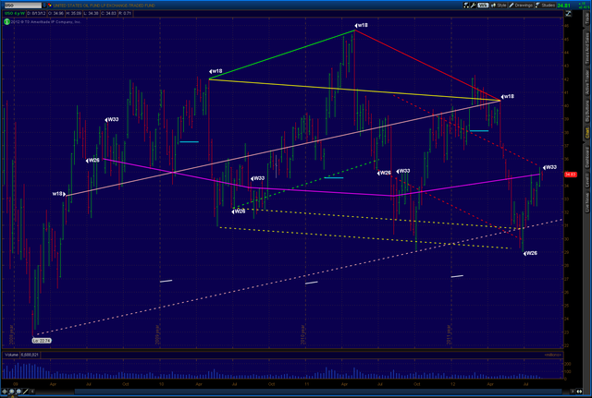Click the w18 label at pink line's left end
This screenshot has height=398, width=592.
tap(58, 194)
